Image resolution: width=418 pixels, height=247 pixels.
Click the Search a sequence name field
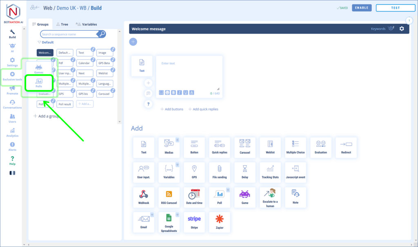point(69,34)
